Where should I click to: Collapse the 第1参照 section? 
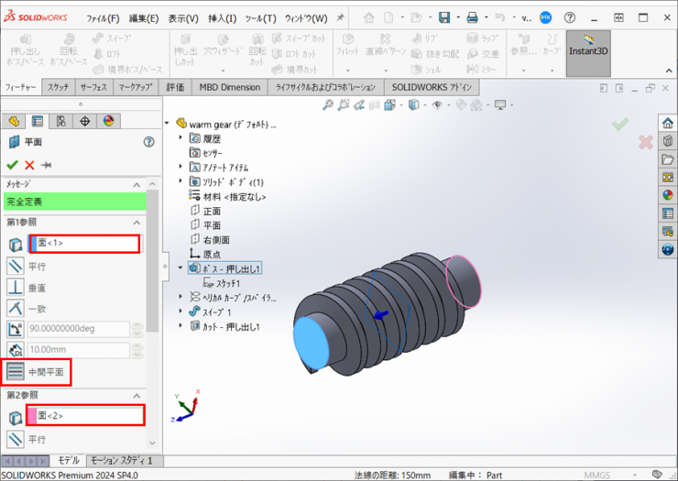click(137, 223)
